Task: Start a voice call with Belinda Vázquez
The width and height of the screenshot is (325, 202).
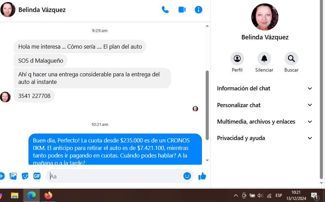Action: [165, 10]
